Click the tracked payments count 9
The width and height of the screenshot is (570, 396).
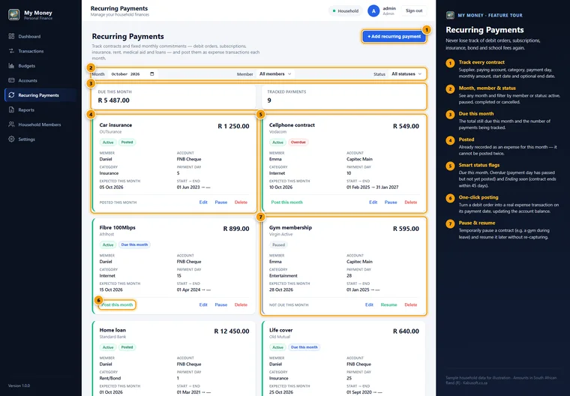269,100
